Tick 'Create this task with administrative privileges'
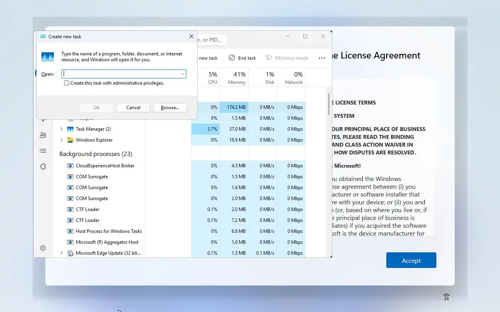The image size is (500, 312). (67, 83)
